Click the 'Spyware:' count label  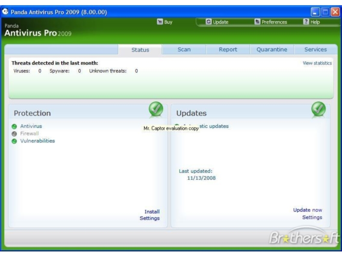point(59,71)
